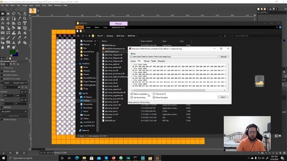This screenshot has width=287, height=161.
Task: Select the Fuzzy Select wand tool
Action: point(19,14)
